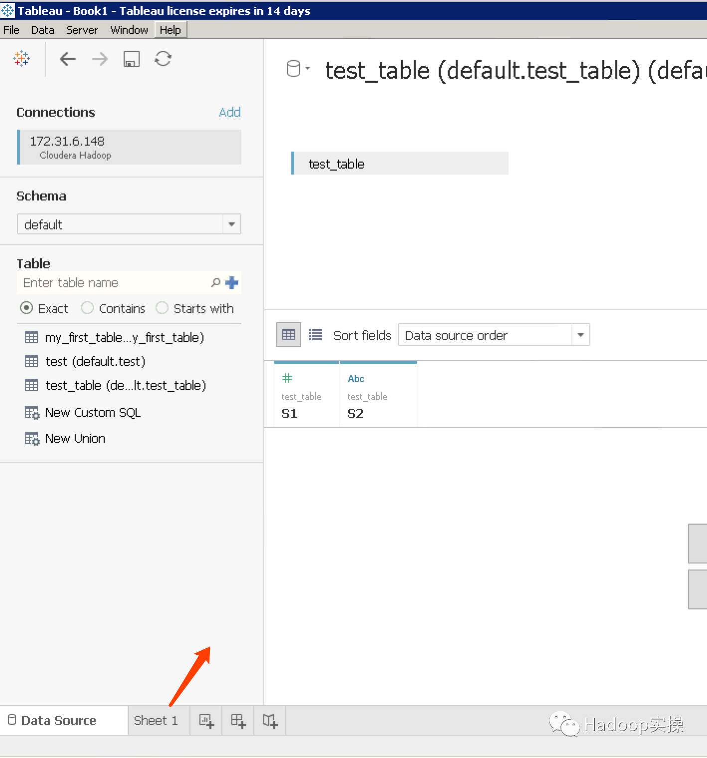Click the test_table box on the canvas
Screen dimensions: 707x758
tap(400, 163)
